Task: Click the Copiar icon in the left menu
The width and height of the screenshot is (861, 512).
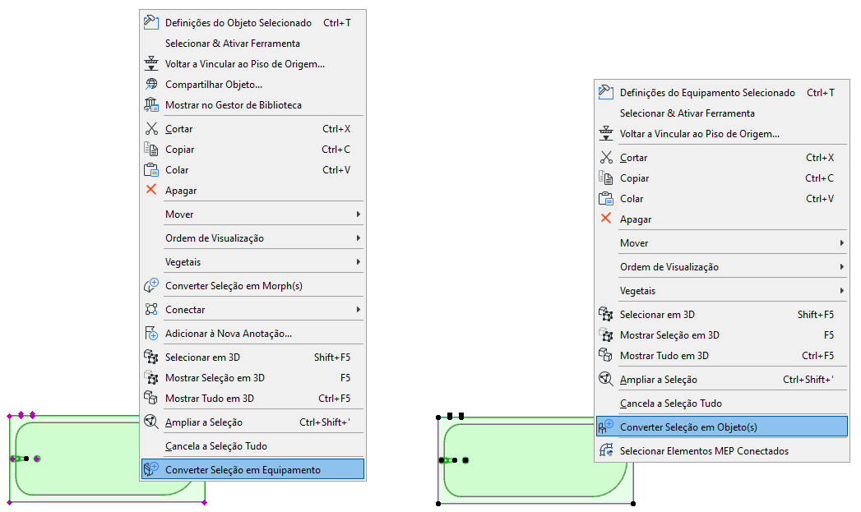Action: pyautogui.click(x=151, y=149)
